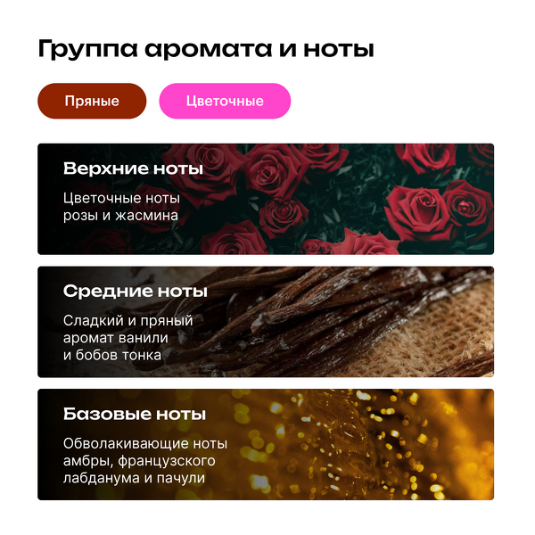Screen dimensions: 535x535
Task: Select the text Цветочные ноты розы и жасмина
Action: coord(121,207)
